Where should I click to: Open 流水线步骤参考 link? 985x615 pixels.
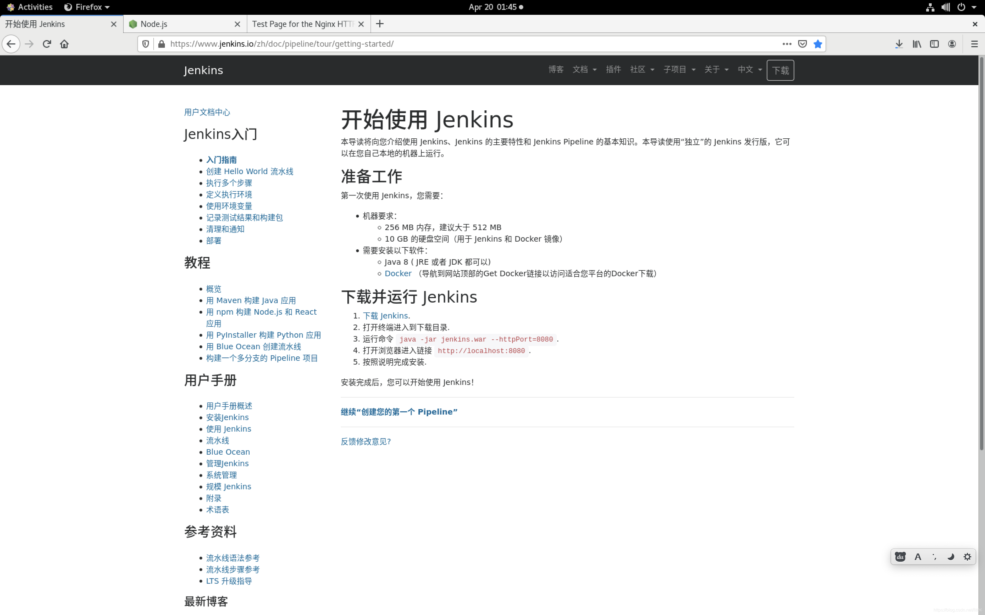(233, 570)
